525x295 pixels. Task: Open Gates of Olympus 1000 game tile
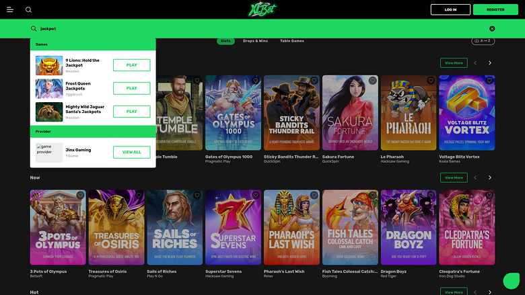coord(233,113)
